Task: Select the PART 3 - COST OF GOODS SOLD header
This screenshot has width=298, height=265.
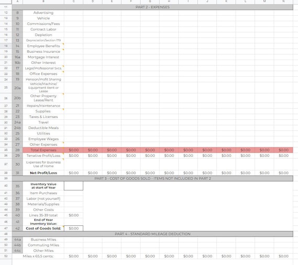Action: (x=153, y=179)
